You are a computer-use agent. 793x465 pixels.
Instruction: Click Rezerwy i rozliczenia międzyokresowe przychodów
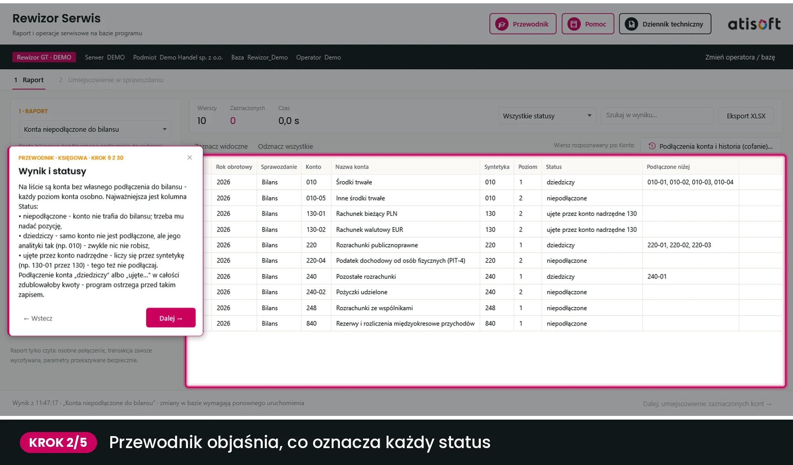[x=405, y=323]
